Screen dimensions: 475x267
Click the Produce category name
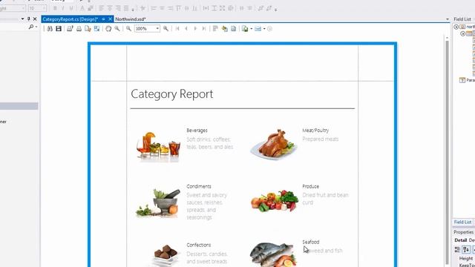(x=310, y=186)
